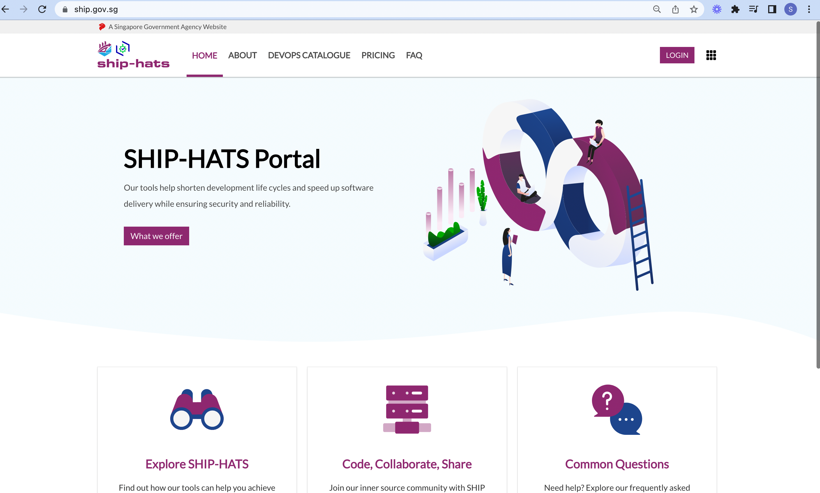Open the media control playlist icon
The height and width of the screenshot is (493, 820).
(753, 9)
